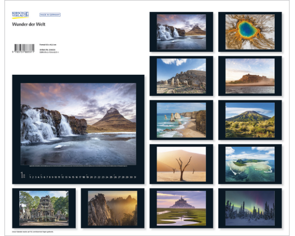Open the colorful hot spring thumbnail
Image resolution: width=295 pixels, height=236 pixels.
(x=250, y=31)
